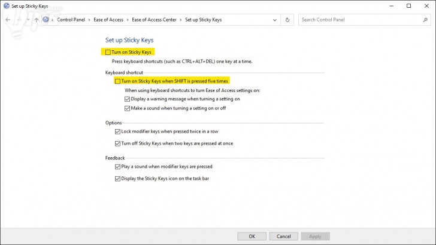Focus the Search Control Panel field
Screen dimensions: 436x245
coord(365,20)
